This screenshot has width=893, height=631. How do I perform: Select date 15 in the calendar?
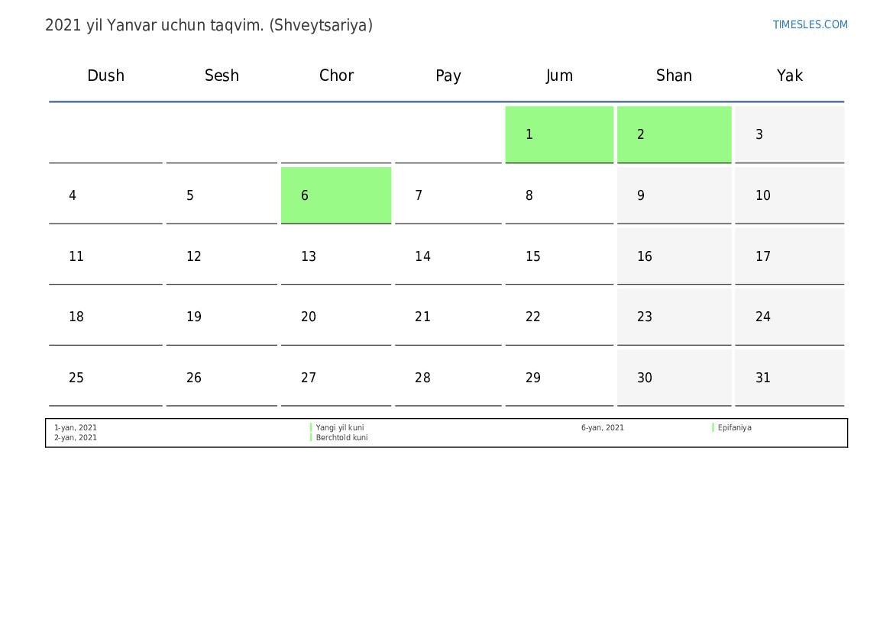point(558,256)
